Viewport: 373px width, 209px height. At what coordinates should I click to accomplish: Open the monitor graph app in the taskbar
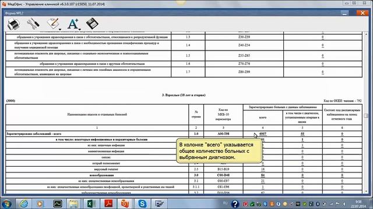57,204
